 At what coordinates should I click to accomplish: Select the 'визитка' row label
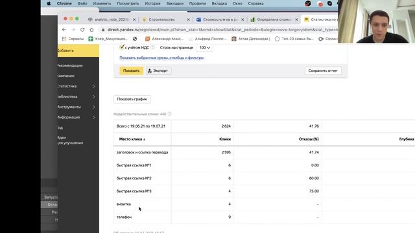[124, 204]
